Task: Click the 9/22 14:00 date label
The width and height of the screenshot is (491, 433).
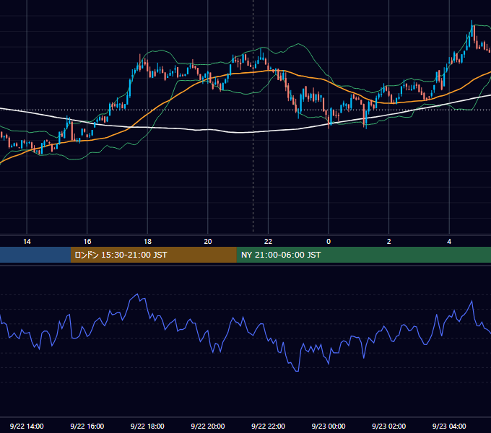Action: click(27, 426)
